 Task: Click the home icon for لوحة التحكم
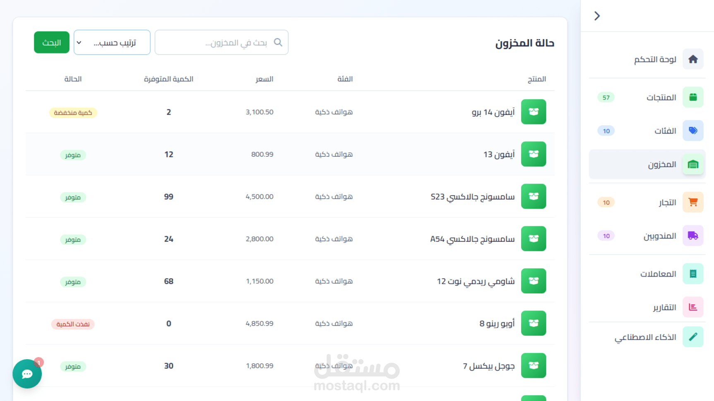coord(693,59)
